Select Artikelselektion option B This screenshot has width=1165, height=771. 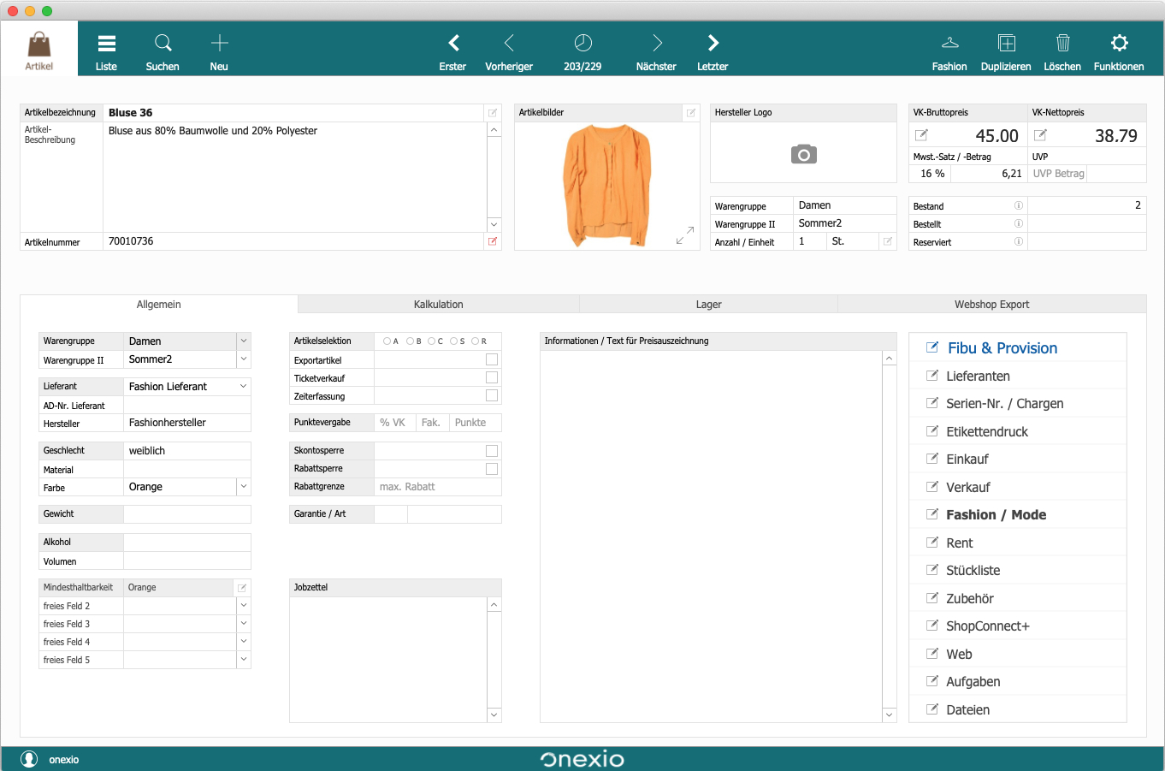coord(410,341)
